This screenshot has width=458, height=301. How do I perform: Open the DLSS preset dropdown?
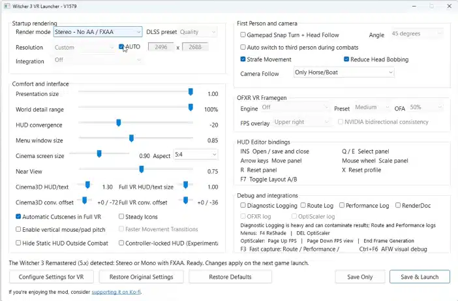(198, 32)
